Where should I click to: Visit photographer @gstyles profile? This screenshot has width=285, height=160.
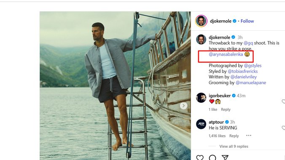point(253,66)
